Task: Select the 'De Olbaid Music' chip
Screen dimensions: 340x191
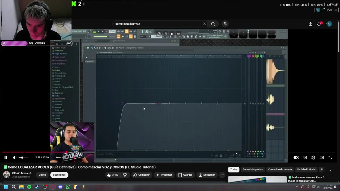Action: pos(306,170)
